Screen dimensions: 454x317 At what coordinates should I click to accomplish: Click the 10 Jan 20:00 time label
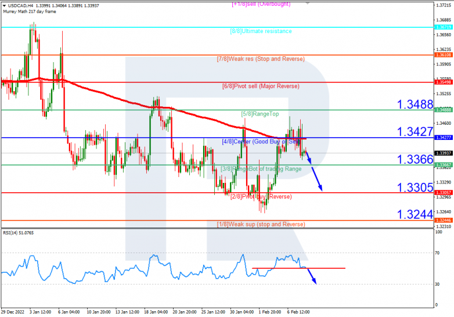99,312
